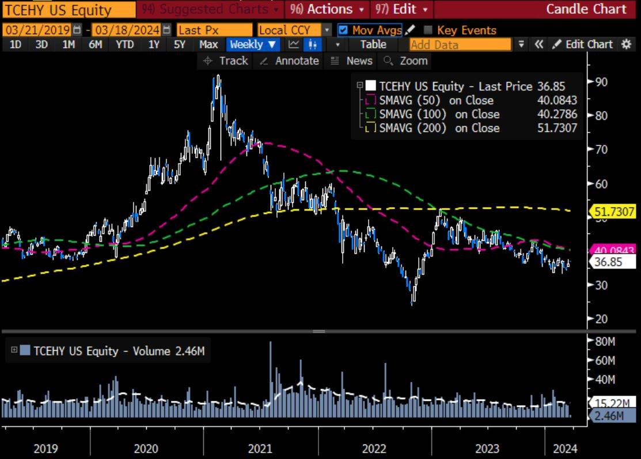
Task: Click the TCEHY US Equity ticker field
Action: (x=69, y=10)
